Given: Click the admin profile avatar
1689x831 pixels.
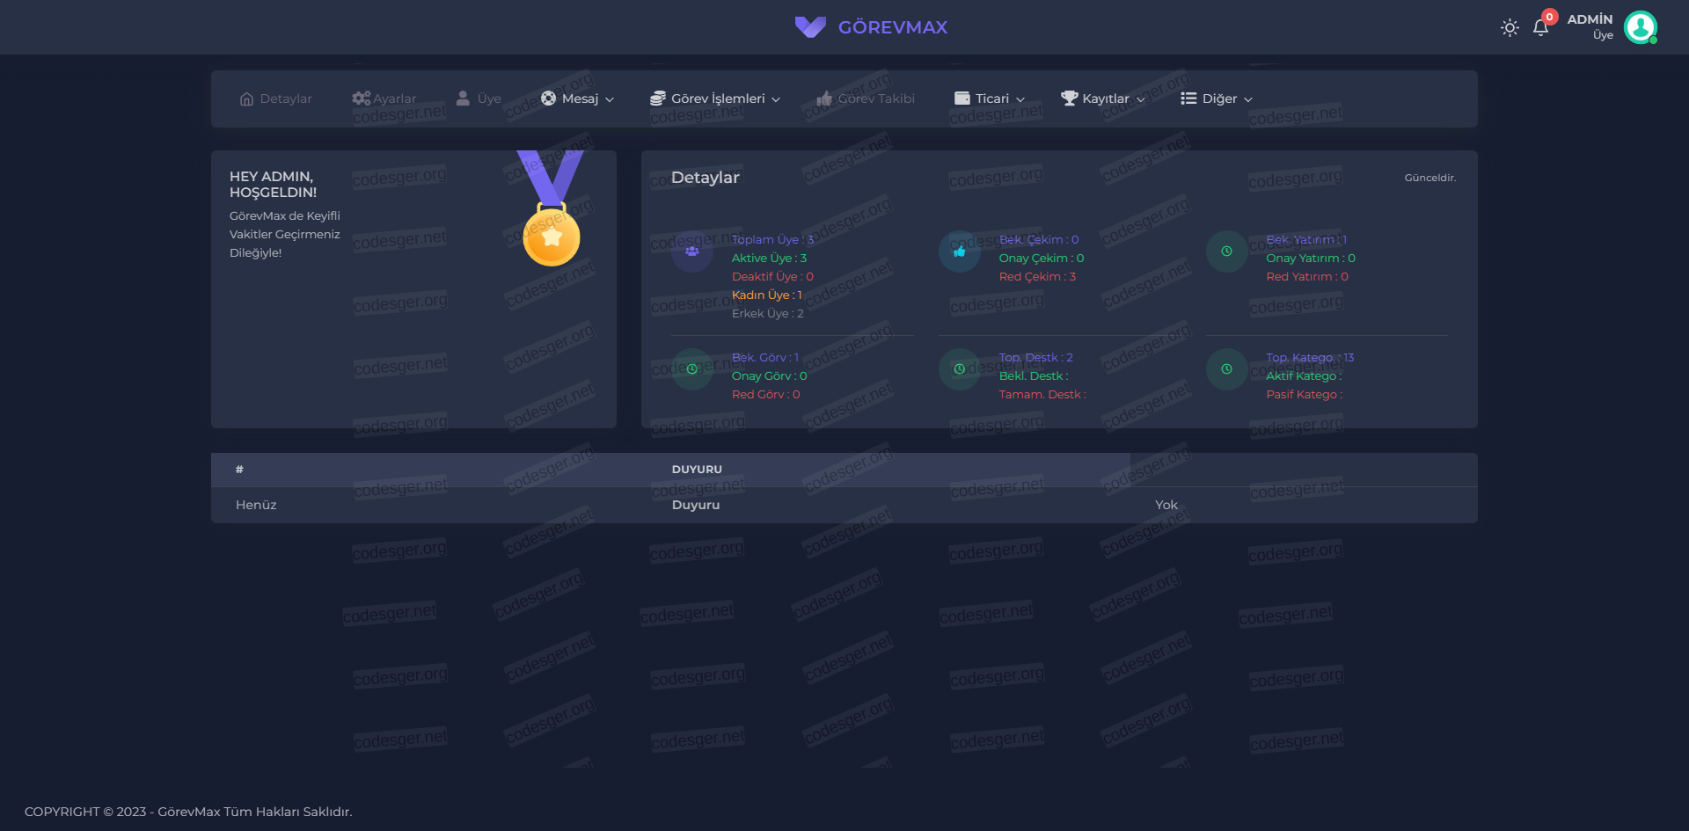Looking at the screenshot, I should [x=1640, y=27].
